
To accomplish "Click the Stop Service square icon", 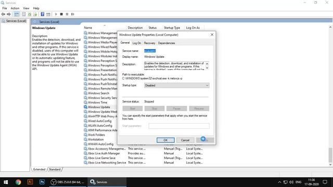I will click(61, 14).
